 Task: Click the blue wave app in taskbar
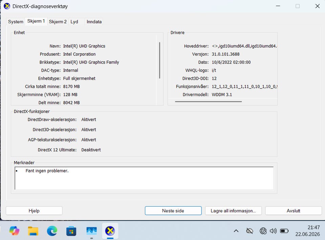pos(91,231)
